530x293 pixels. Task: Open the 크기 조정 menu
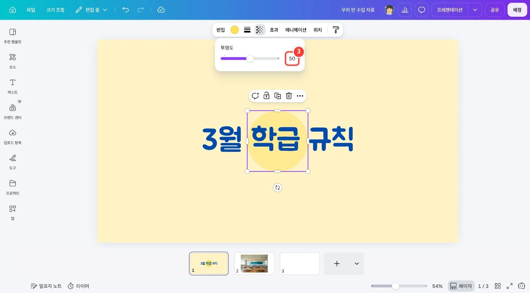click(55, 10)
